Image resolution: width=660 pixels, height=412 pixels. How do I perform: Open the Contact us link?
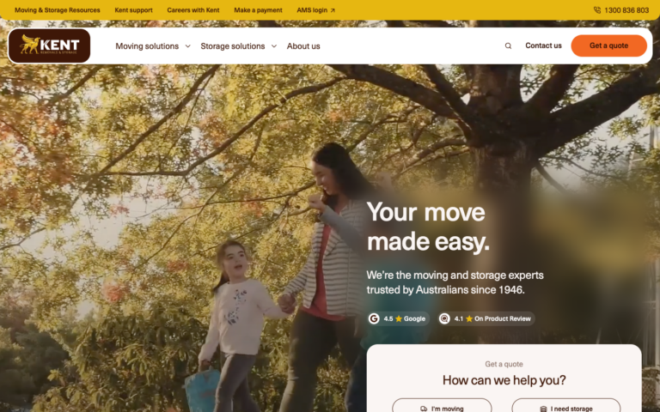pyautogui.click(x=543, y=45)
